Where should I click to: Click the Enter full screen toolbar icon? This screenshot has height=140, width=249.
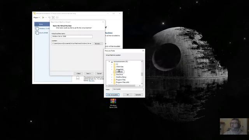(53, 17)
